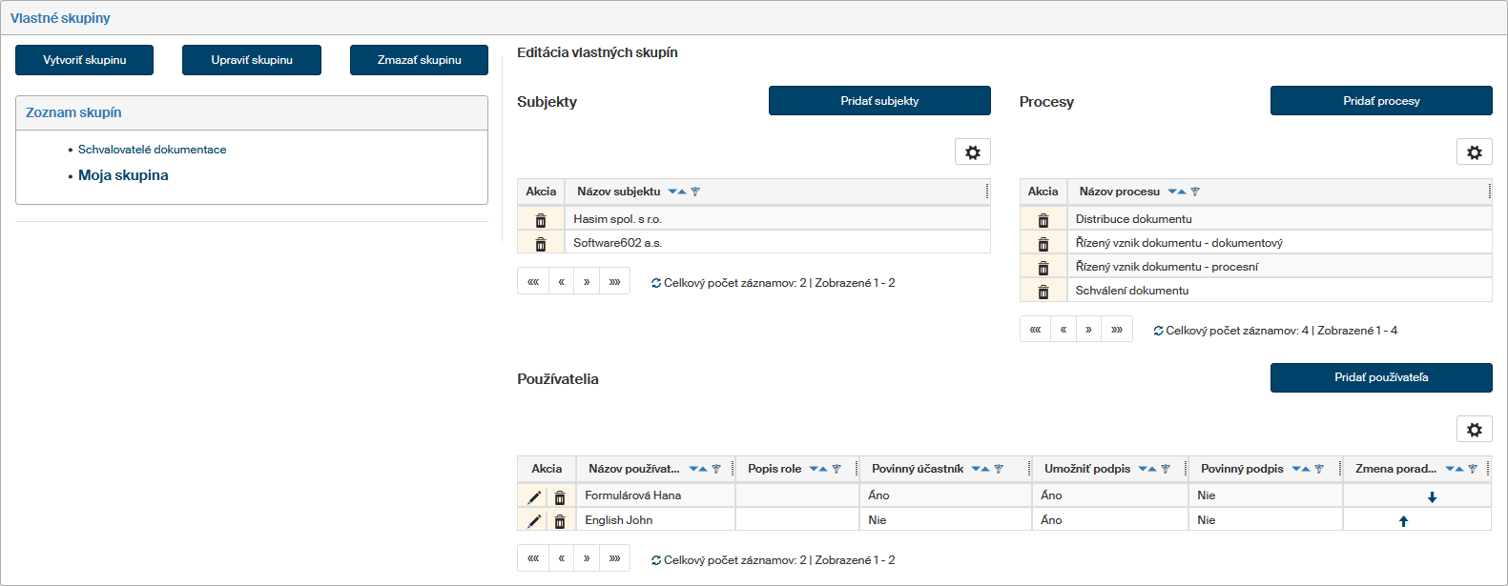Refresh the Subjekty record count

656,283
